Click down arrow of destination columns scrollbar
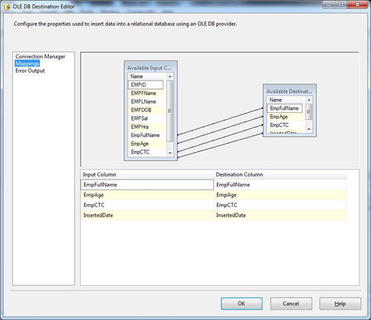Screen dimensions: 371x320 pyautogui.click(x=309, y=129)
